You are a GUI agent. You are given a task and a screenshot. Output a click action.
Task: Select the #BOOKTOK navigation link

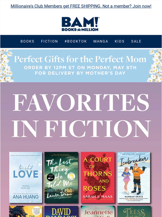(x=76, y=41)
